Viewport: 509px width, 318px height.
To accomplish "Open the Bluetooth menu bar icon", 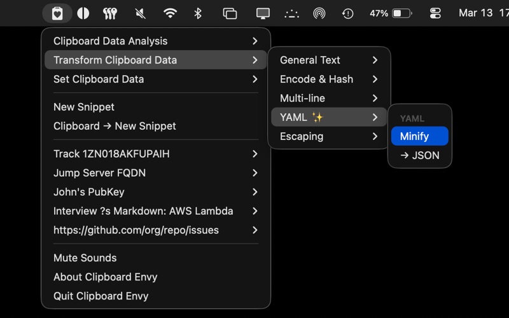I will click(198, 13).
